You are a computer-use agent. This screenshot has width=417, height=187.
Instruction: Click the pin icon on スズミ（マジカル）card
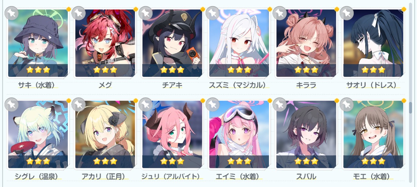[x=212, y=13]
